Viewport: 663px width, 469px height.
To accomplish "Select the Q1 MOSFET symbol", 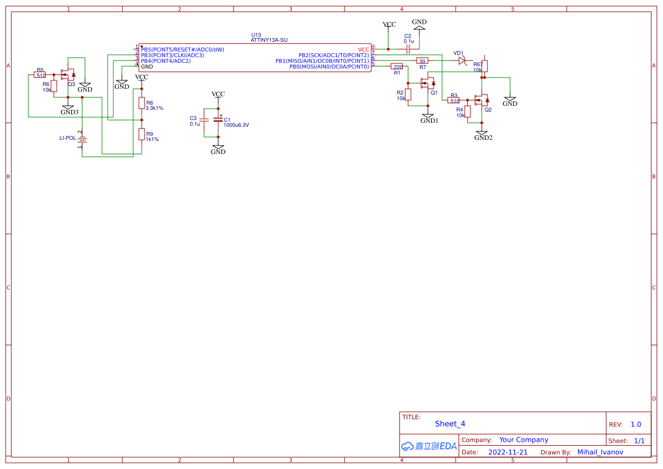I will coord(428,84).
